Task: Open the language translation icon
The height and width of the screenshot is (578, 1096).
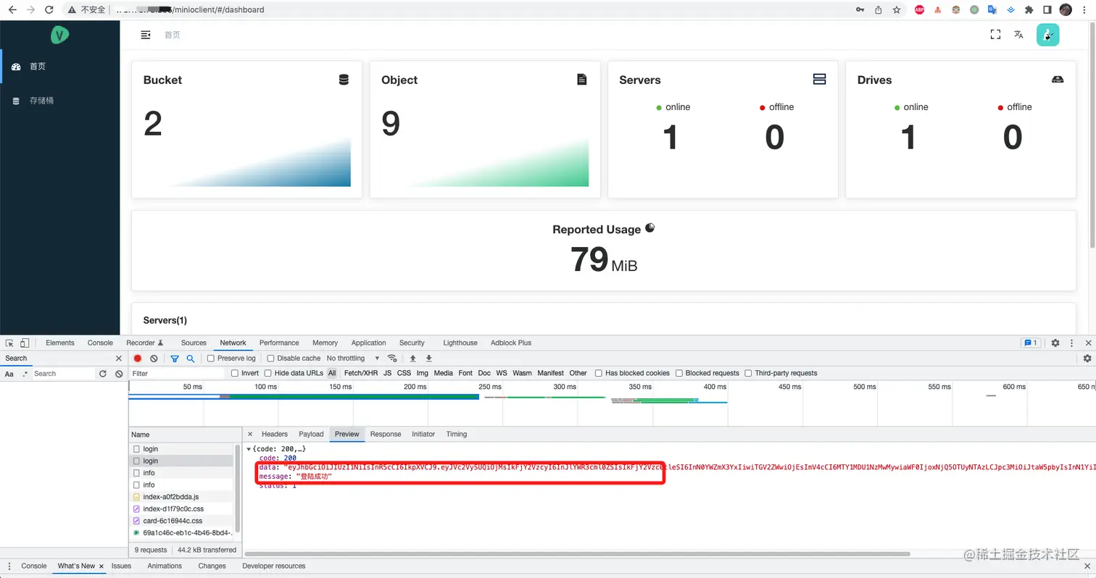Action: [x=1018, y=35]
